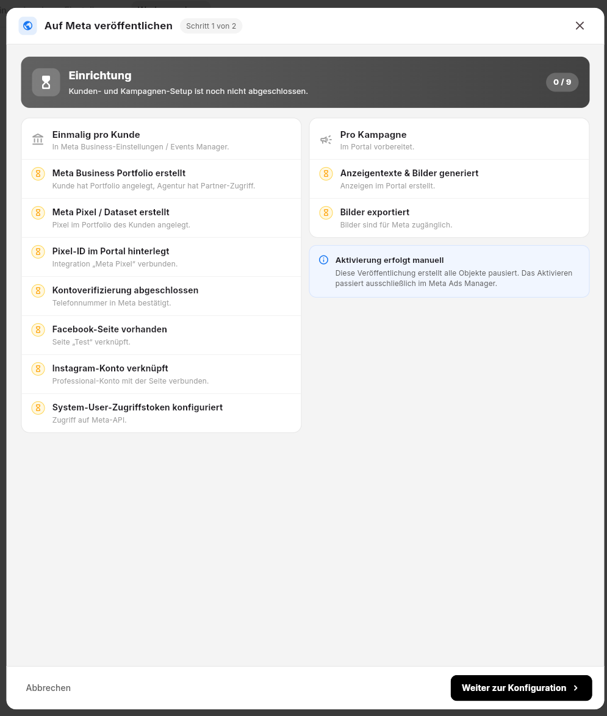This screenshot has height=716, width=607.
Task: Click the Schritt 1 von 2 badge
Action: (211, 26)
